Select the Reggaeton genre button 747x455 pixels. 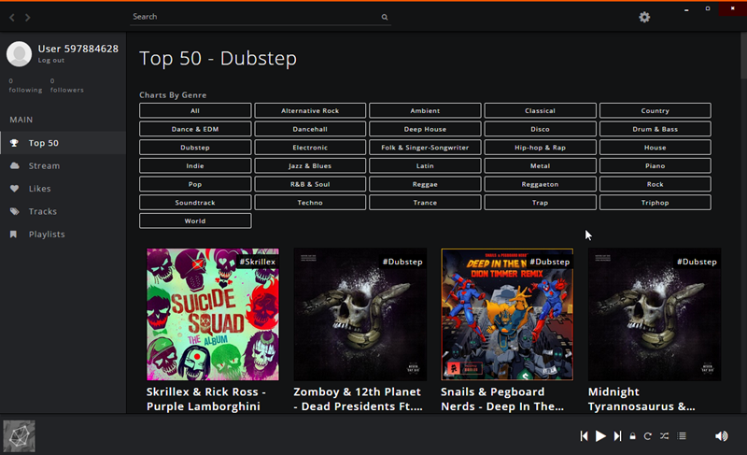pyautogui.click(x=541, y=184)
